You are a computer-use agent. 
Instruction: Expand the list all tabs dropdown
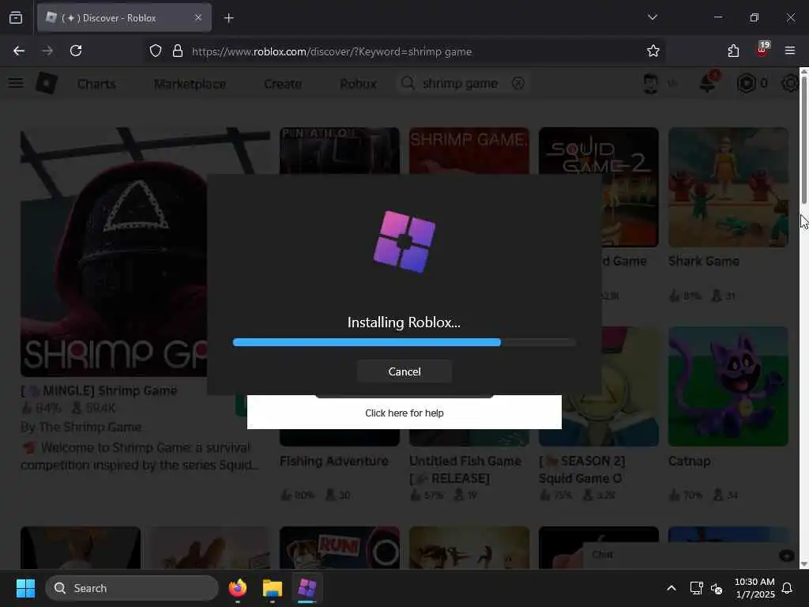pyautogui.click(x=652, y=17)
